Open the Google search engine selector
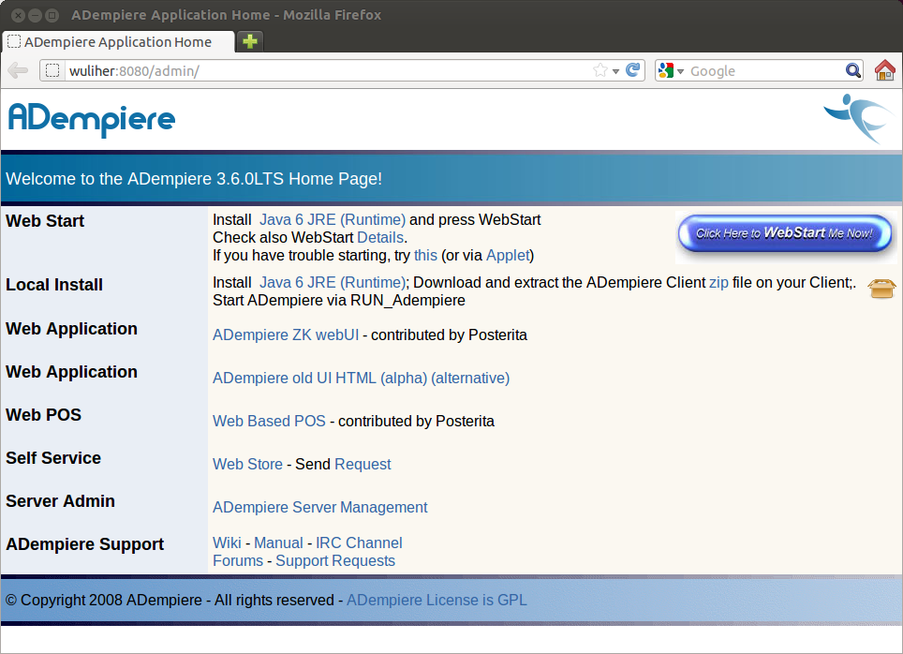The image size is (903, 654). pos(671,71)
